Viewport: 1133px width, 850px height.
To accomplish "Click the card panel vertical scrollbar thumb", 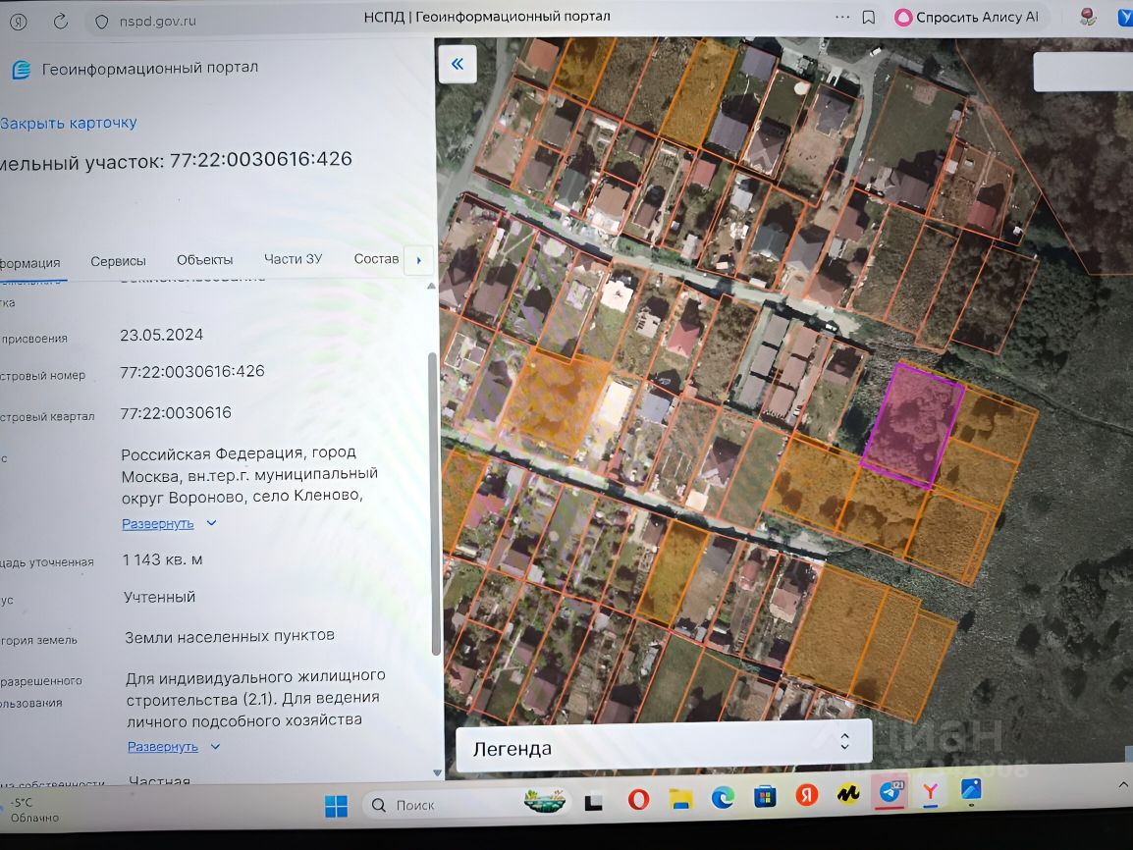I will click(x=435, y=504).
